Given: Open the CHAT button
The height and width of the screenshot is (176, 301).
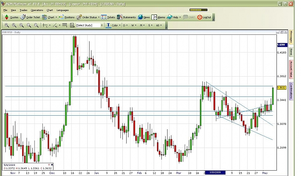Looking at the screenshot, I should tap(189, 17).
